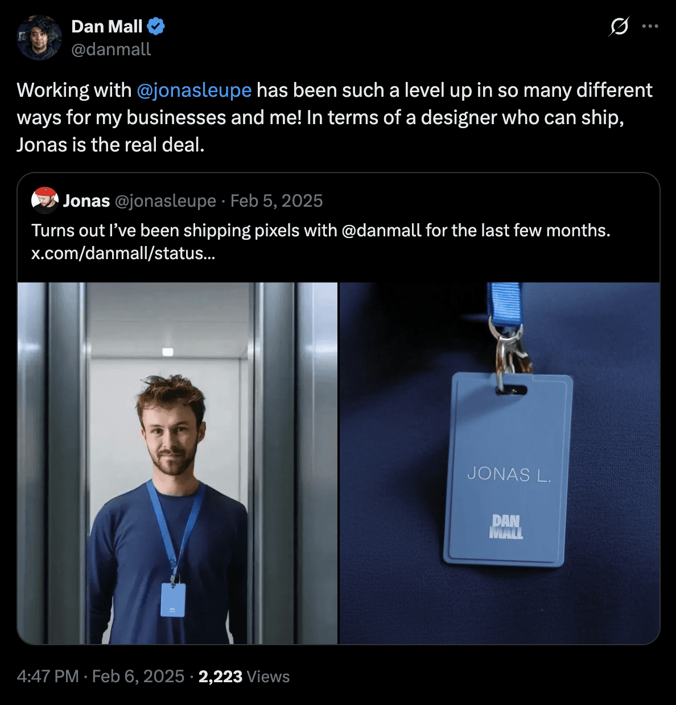This screenshot has height=705, width=676.
Task: Click the main tweet text paragraph
Action: click(335, 117)
